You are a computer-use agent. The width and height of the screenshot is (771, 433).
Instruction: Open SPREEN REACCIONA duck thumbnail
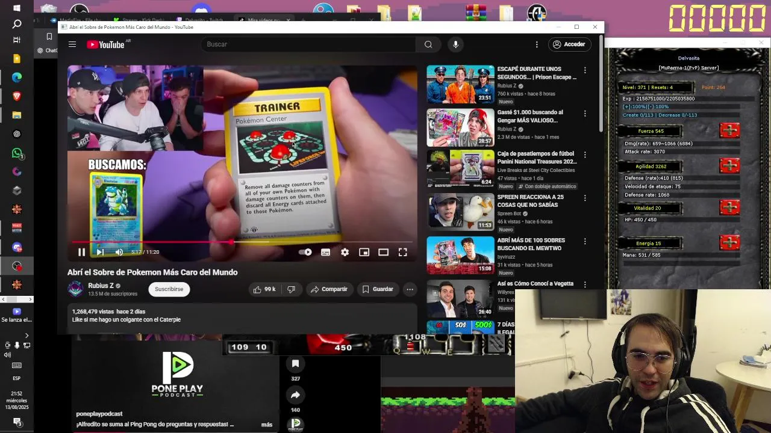click(460, 212)
